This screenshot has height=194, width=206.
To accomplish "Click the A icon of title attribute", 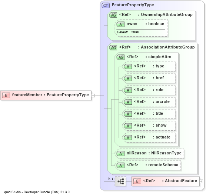I will point(128,114).
